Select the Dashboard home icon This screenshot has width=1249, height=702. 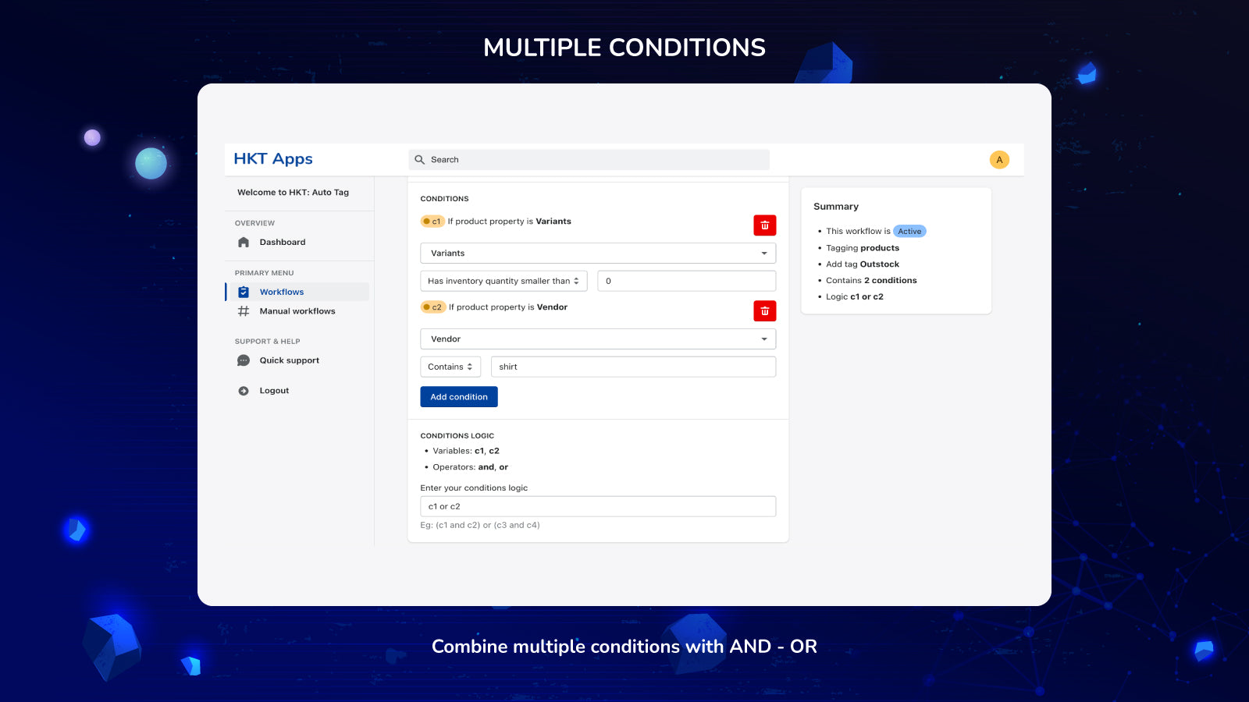click(x=243, y=242)
